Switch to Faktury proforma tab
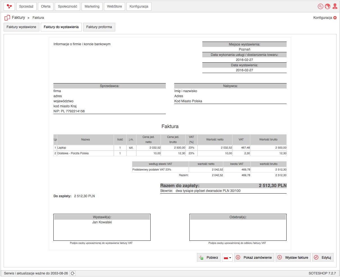This screenshot has height=277, width=340. tap(99, 27)
